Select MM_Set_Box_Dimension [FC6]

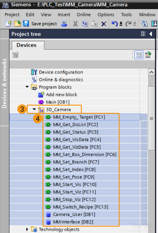[85, 154]
